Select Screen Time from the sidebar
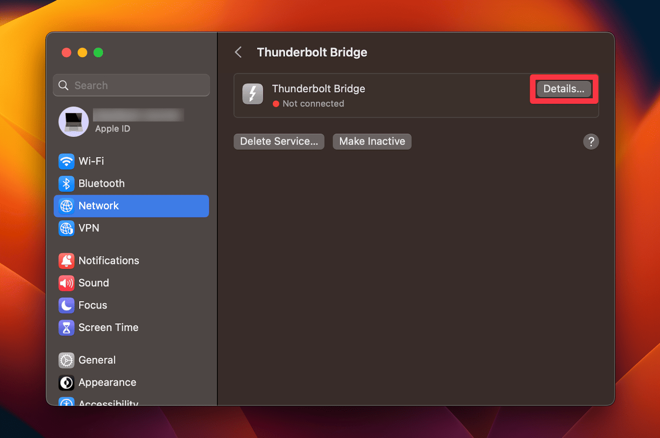 (108, 327)
